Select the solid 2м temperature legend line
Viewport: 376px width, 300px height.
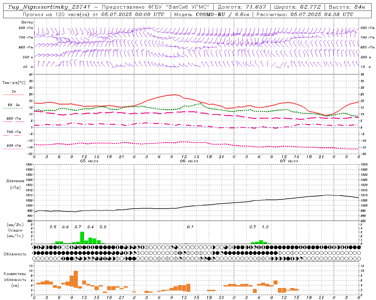click(x=14, y=95)
